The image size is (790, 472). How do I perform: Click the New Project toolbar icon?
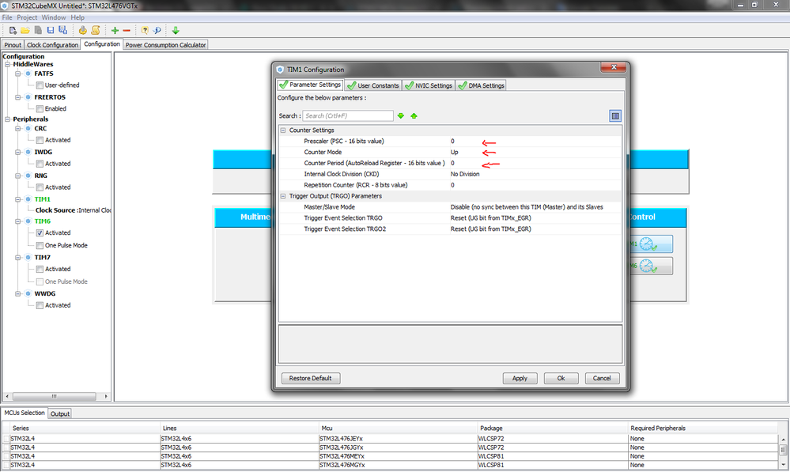pyautogui.click(x=13, y=30)
